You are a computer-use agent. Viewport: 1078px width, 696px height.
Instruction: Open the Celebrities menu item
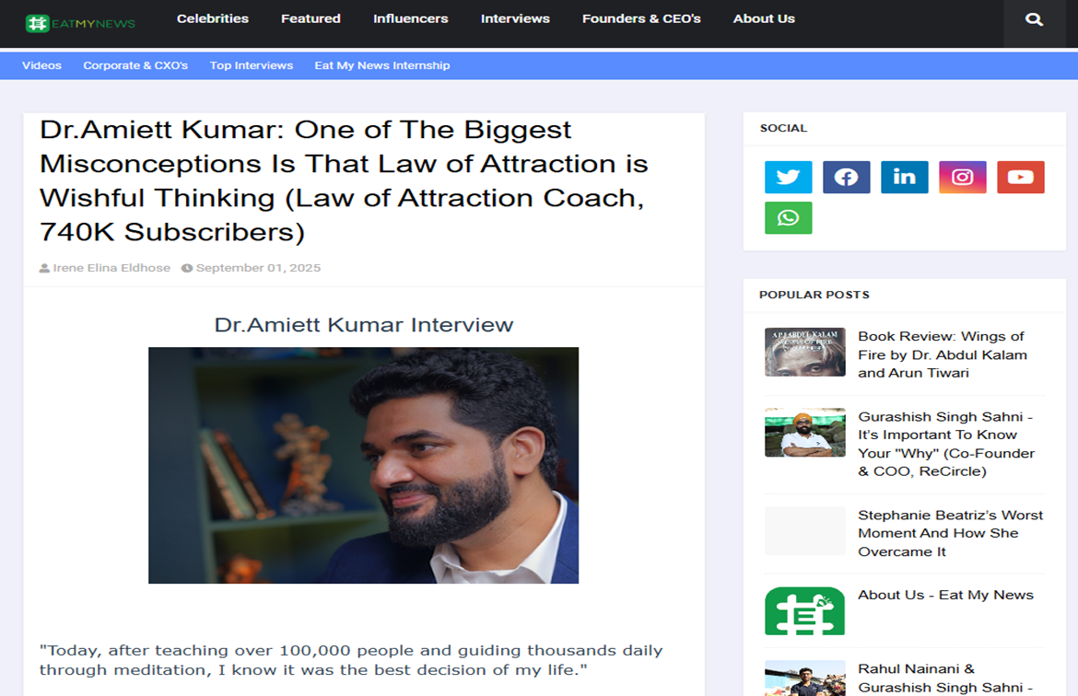[213, 18]
